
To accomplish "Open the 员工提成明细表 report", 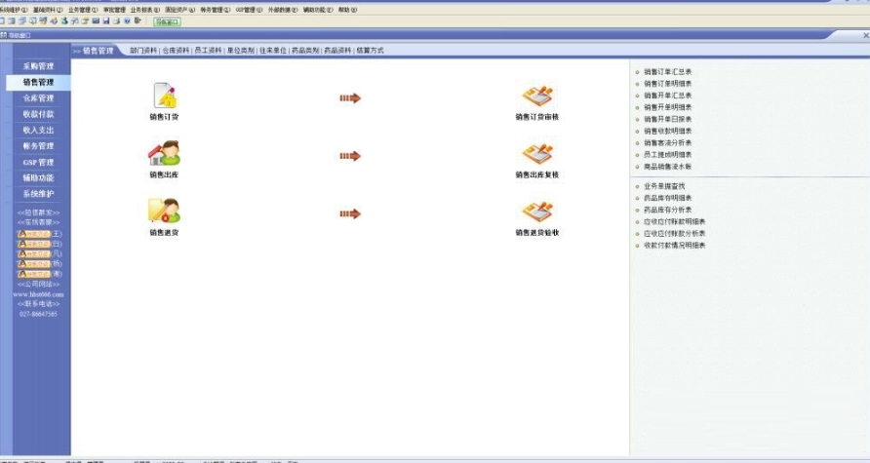I will [667, 155].
